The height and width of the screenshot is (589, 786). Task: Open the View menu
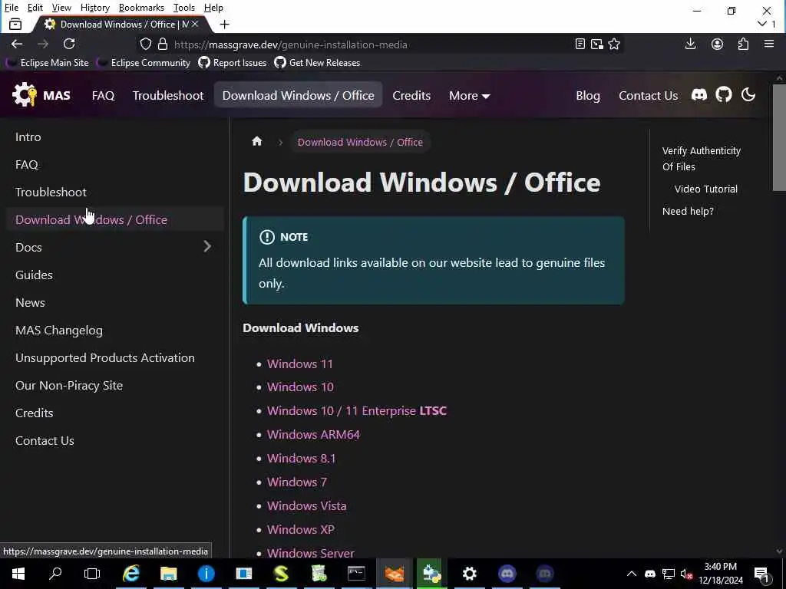coord(61,8)
